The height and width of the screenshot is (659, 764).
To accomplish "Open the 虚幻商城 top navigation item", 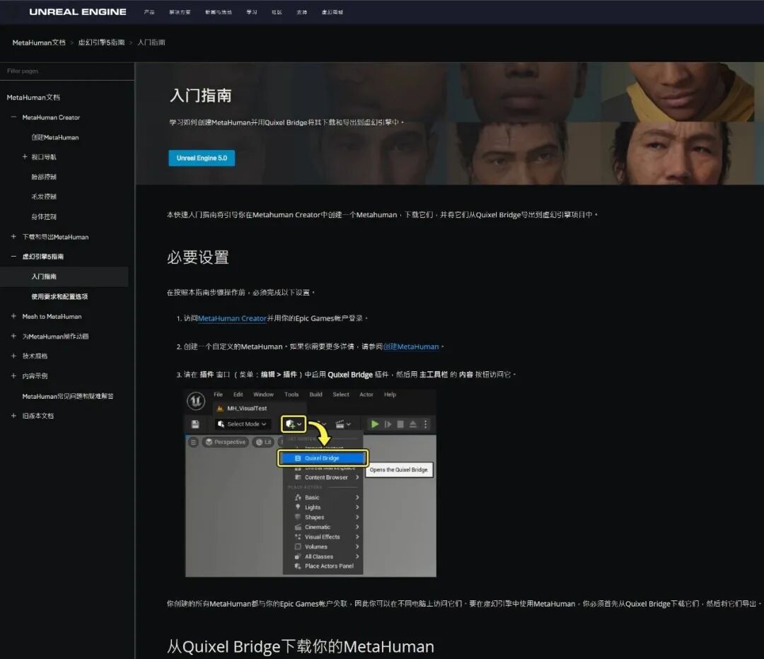I will [x=332, y=12].
